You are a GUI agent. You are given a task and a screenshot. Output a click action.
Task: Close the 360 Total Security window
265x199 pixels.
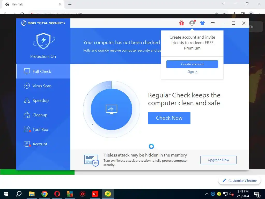point(244,23)
